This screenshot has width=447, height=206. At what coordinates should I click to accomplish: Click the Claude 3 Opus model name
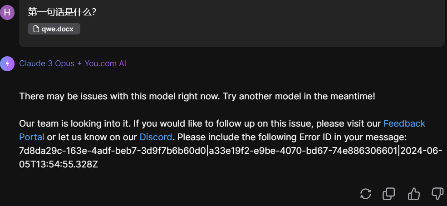click(x=47, y=64)
